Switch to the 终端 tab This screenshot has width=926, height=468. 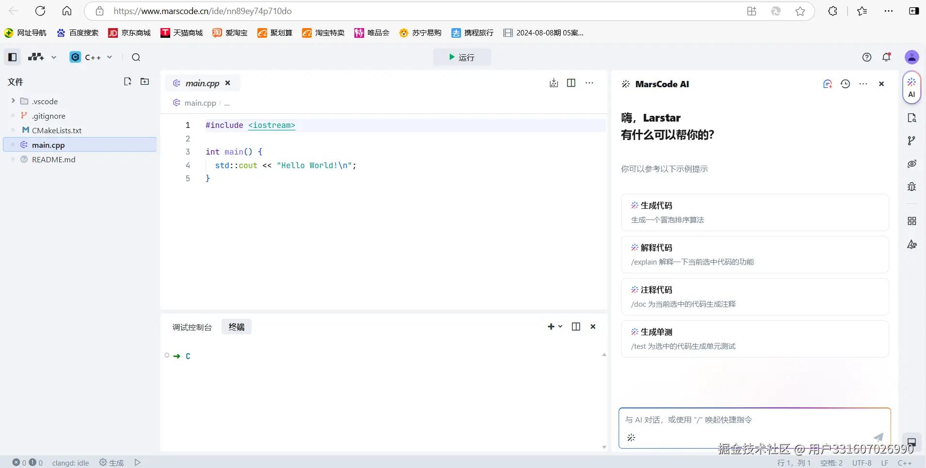click(x=237, y=327)
